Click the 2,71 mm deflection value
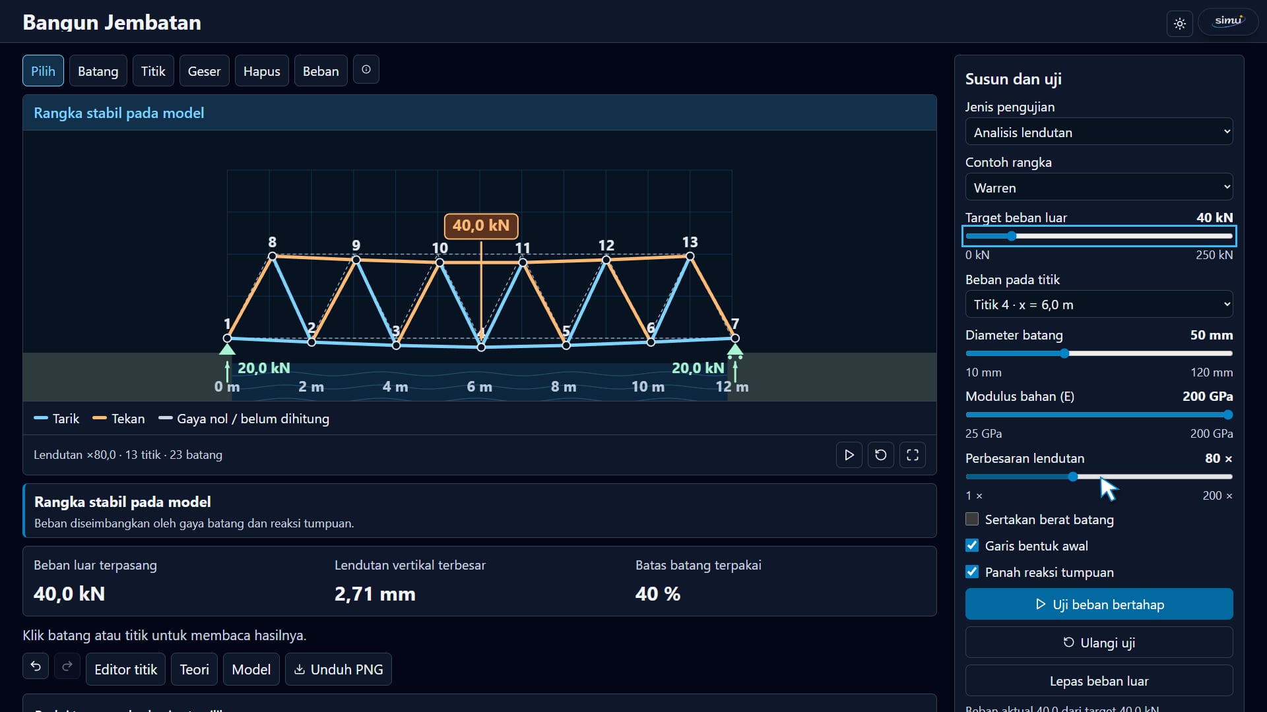Viewport: 1267px width, 712px height. click(x=375, y=594)
